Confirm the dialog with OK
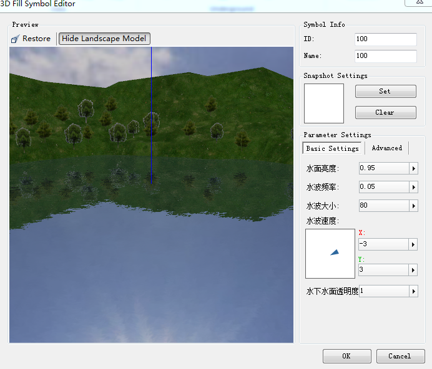The width and height of the screenshot is (432, 369). 346,356
